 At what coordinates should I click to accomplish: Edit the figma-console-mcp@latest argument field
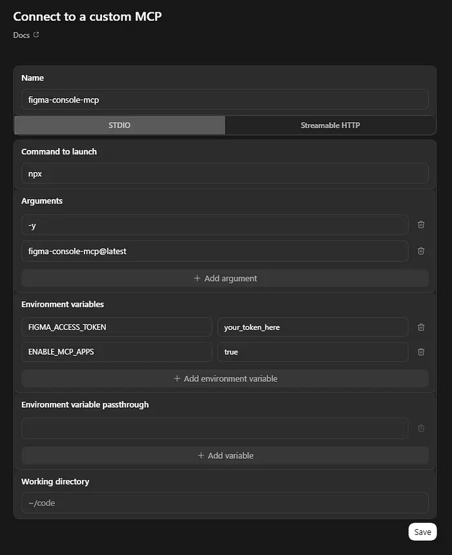pos(214,251)
